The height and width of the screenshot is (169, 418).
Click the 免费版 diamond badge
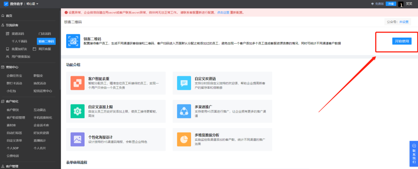click(378, 4)
